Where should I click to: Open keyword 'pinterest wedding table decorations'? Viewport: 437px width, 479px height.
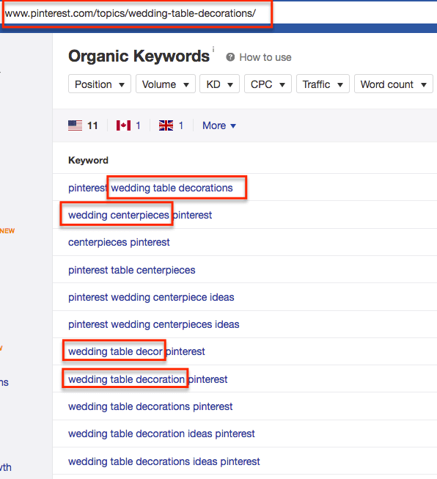[x=150, y=188]
